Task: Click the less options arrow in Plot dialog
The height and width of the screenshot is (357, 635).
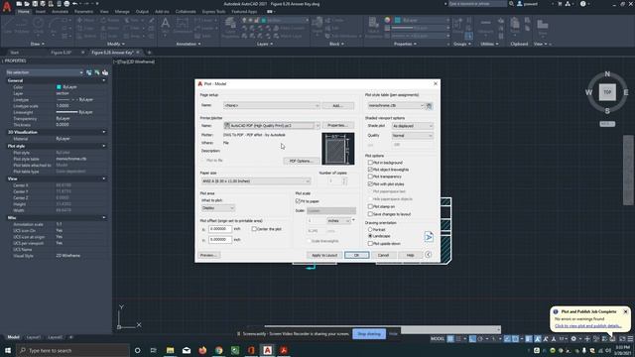Action: pyautogui.click(x=428, y=255)
